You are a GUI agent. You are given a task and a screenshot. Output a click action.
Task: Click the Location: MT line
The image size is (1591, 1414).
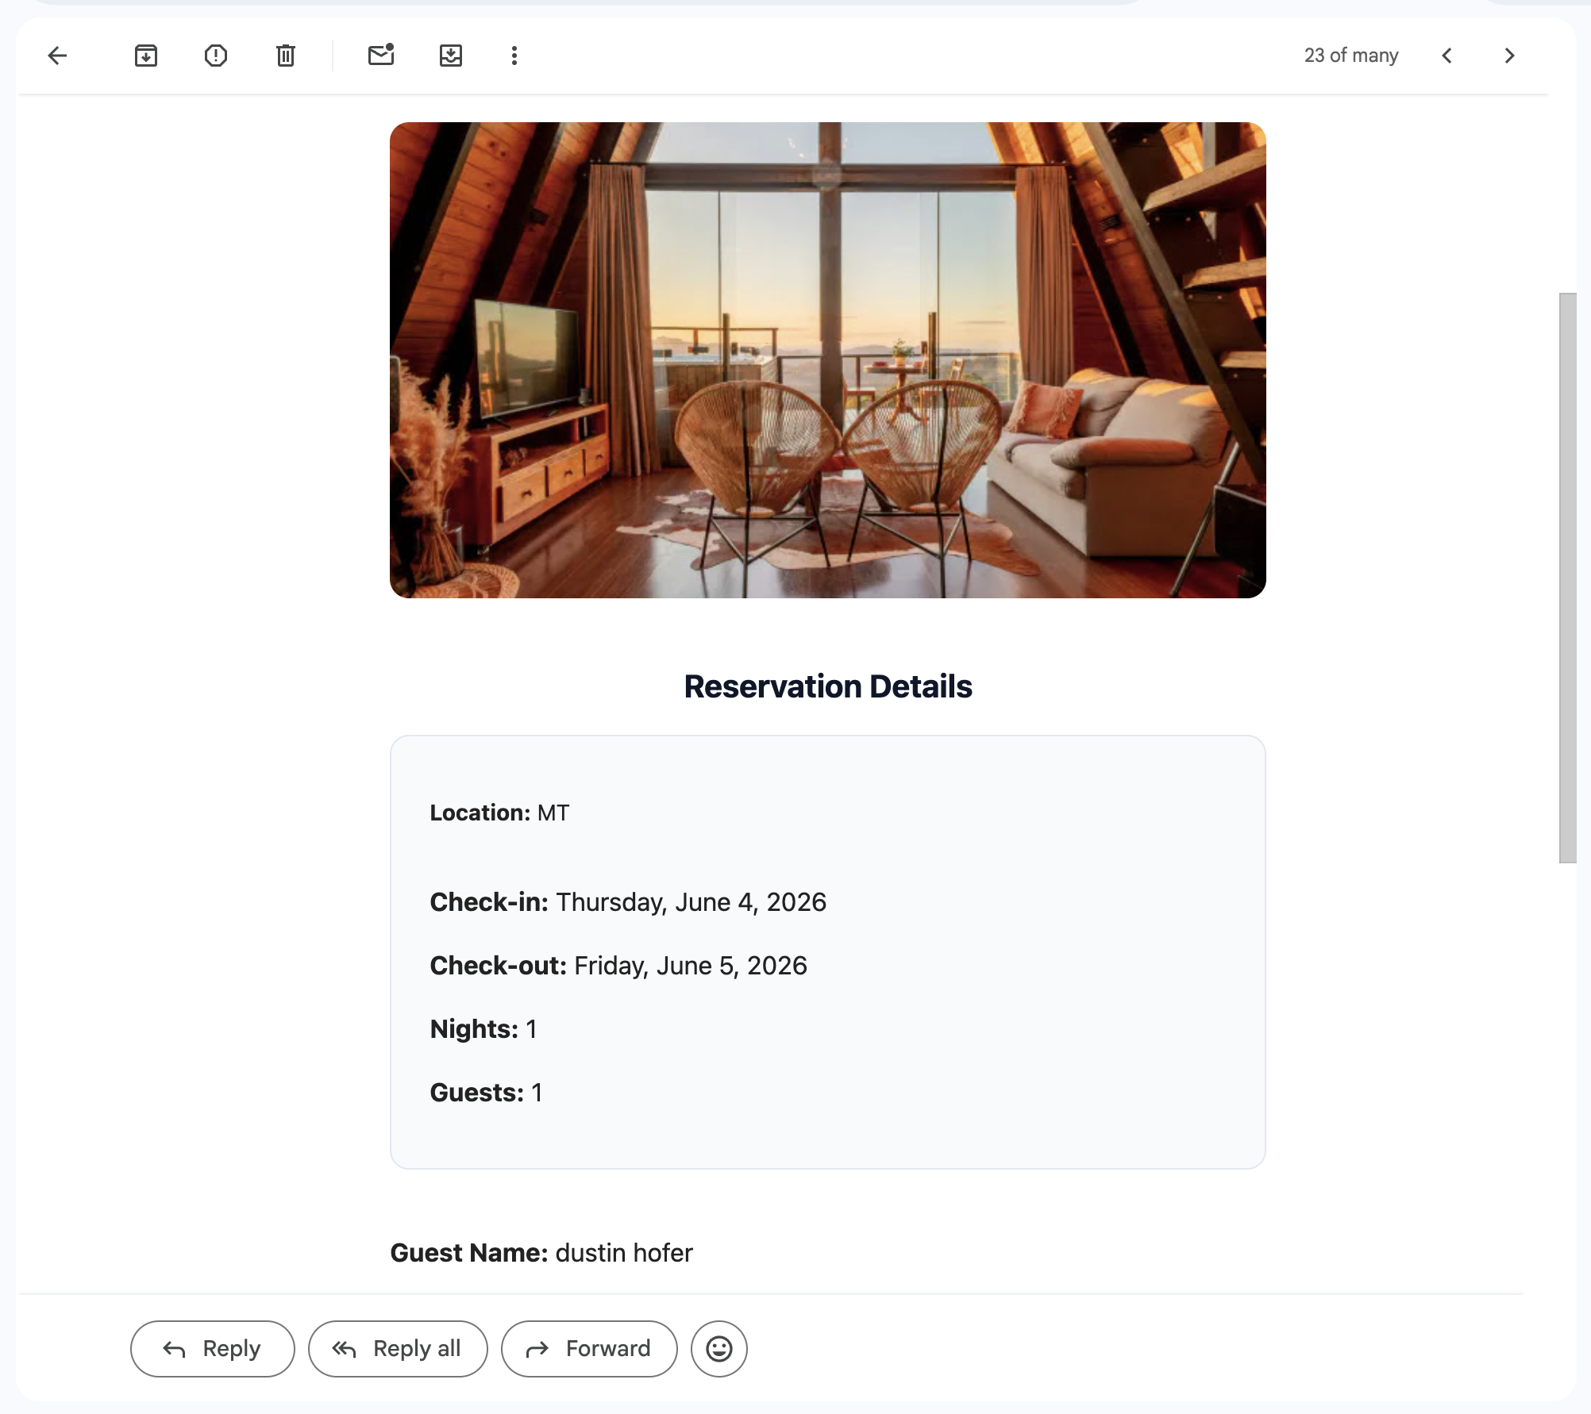tap(499, 813)
